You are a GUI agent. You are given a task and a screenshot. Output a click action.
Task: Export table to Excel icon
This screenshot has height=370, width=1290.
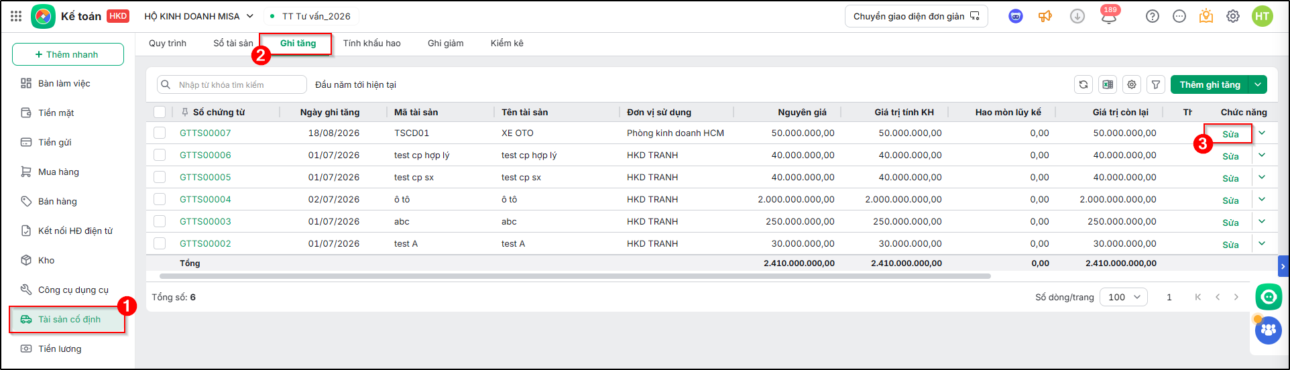(1108, 84)
